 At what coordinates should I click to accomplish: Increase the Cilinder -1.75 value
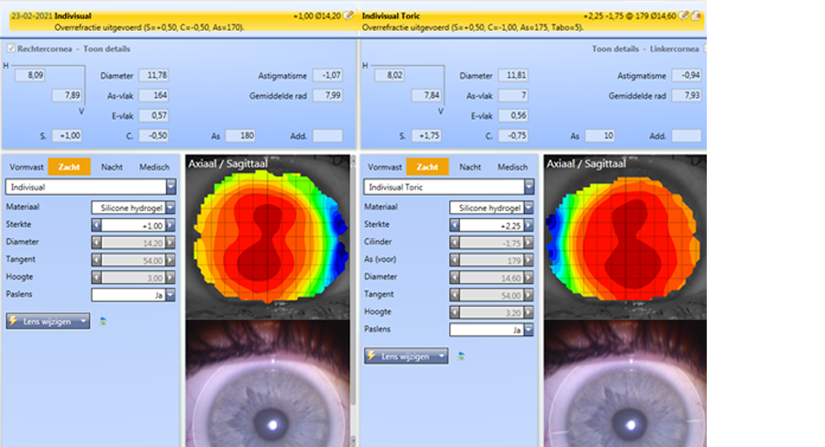[x=529, y=243]
